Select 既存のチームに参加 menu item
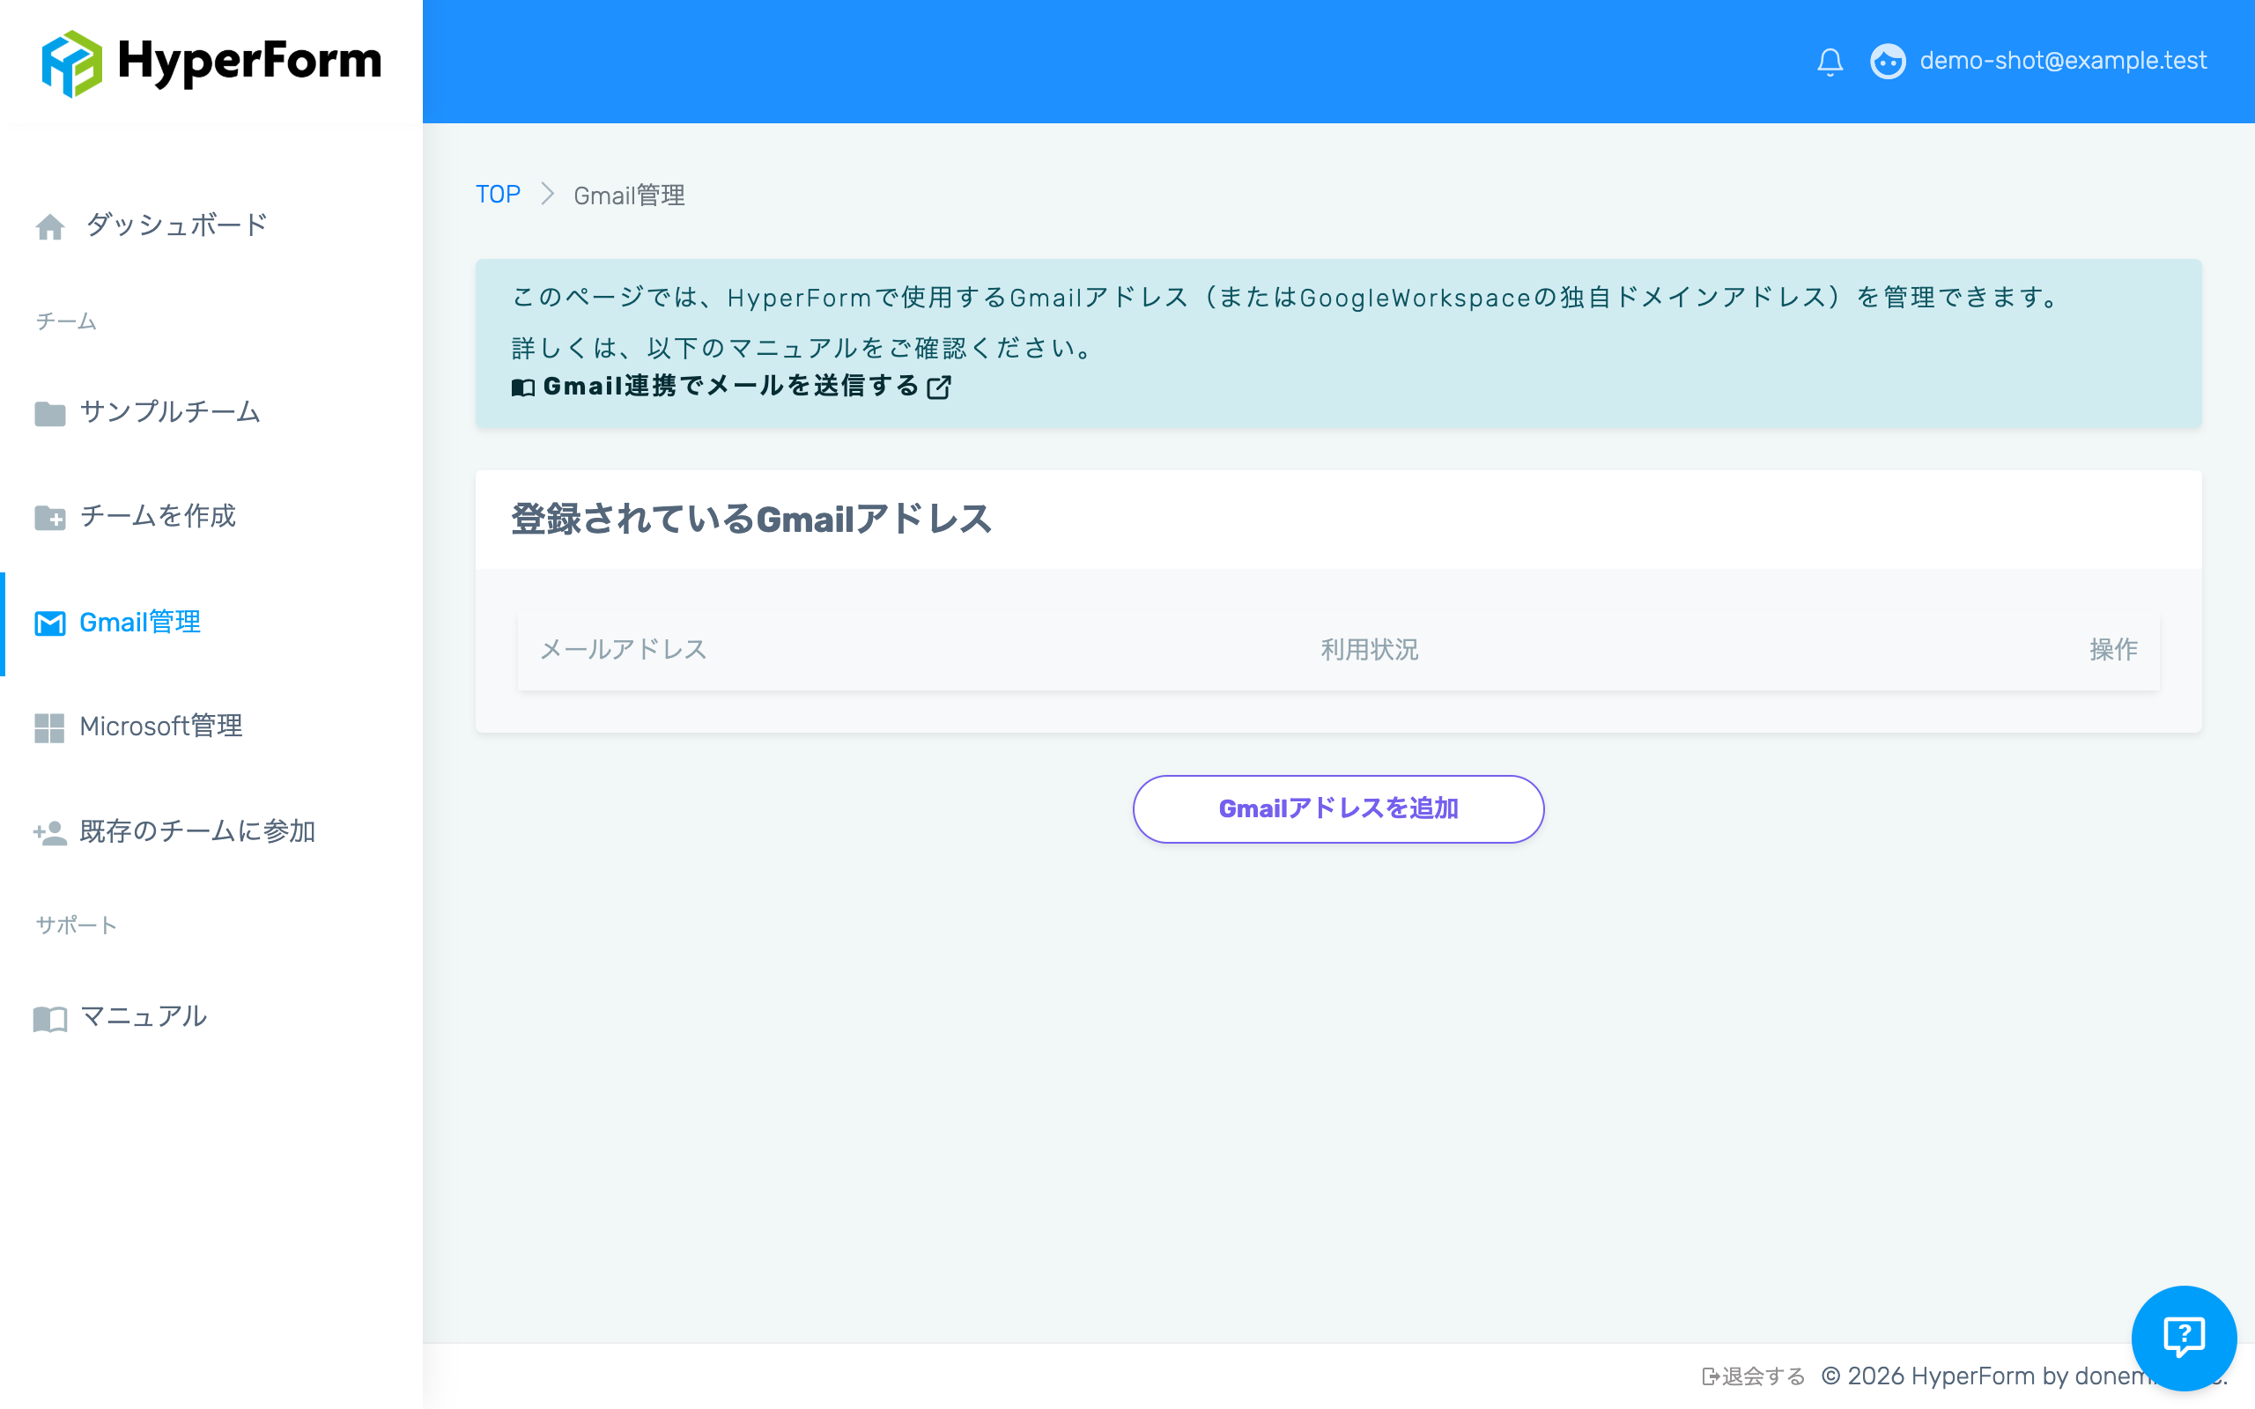2255x1409 pixels. (x=197, y=830)
